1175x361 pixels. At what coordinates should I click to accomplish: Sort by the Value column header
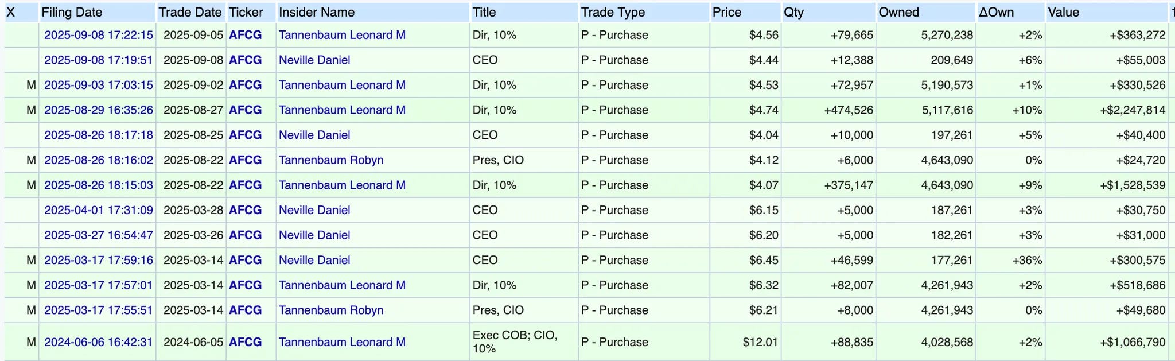click(x=1064, y=12)
